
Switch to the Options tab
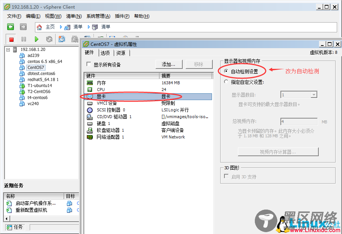pyautogui.click(x=105, y=53)
